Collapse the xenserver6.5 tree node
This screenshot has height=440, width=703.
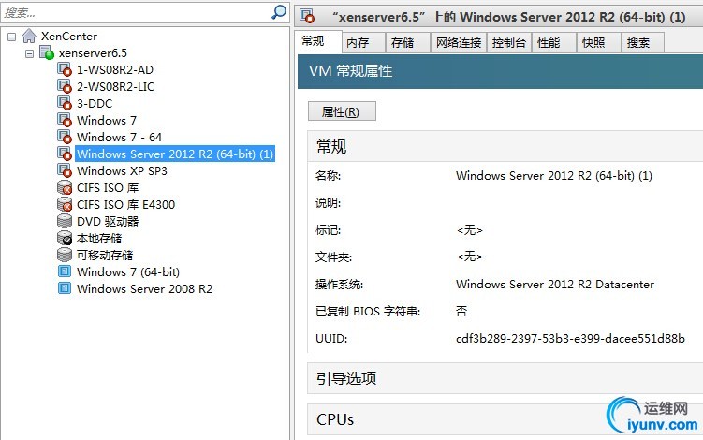(30, 53)
